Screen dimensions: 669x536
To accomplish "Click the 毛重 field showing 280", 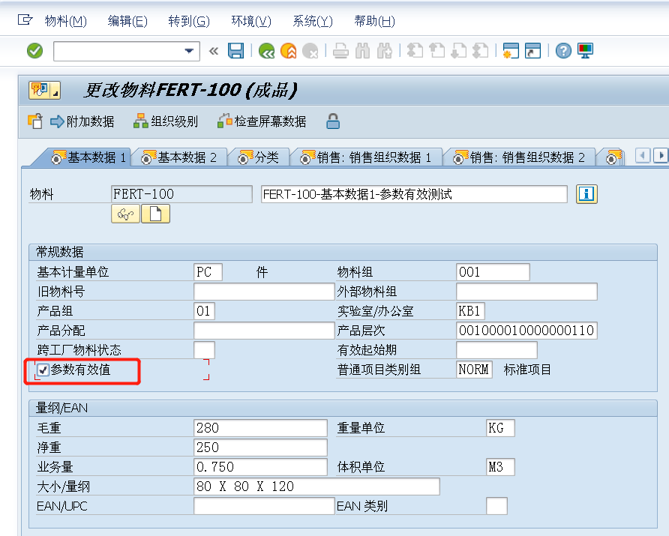I will pyautogui.click(x=260, y=428).
